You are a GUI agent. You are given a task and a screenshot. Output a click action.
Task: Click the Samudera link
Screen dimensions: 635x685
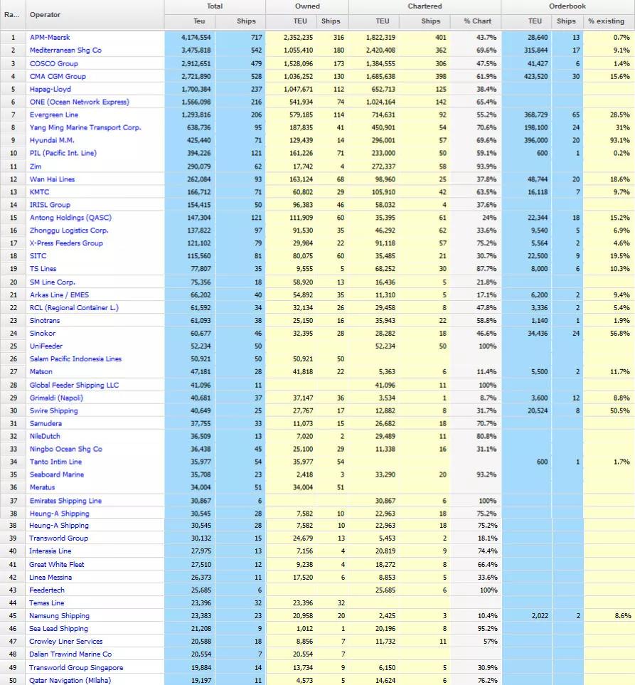pyautogui.click(x=46, y=423)
